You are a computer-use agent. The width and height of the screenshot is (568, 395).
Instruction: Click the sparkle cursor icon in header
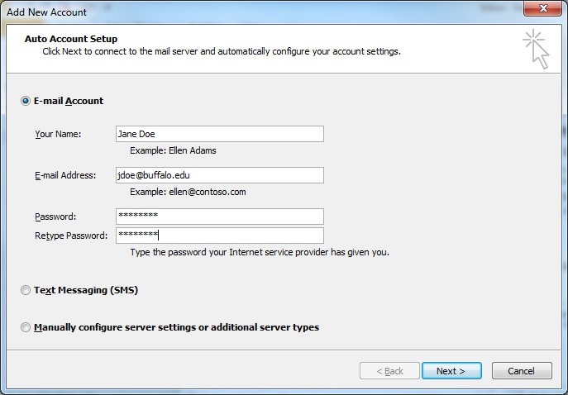(535, 50)
